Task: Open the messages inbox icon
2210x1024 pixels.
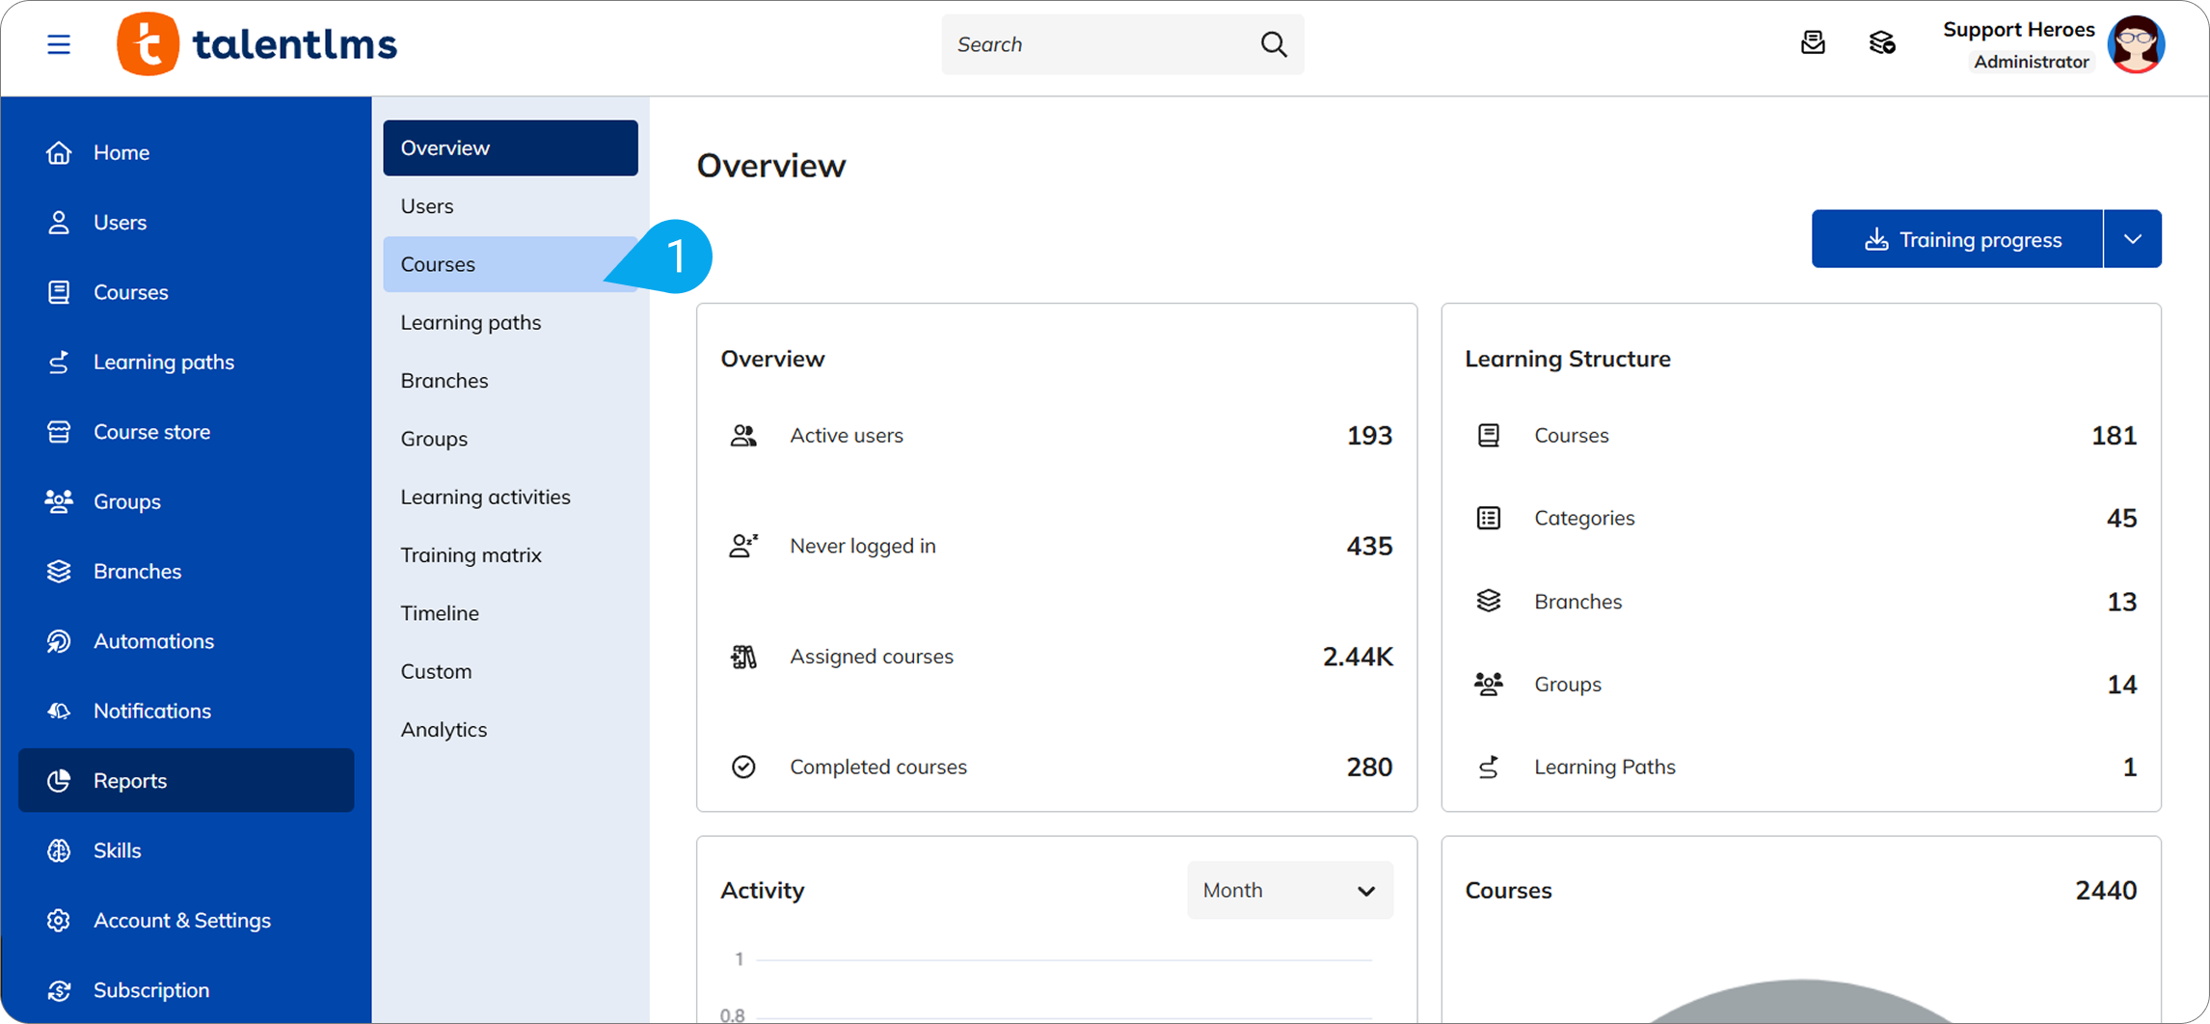Action: click(x=1812, y=43)
